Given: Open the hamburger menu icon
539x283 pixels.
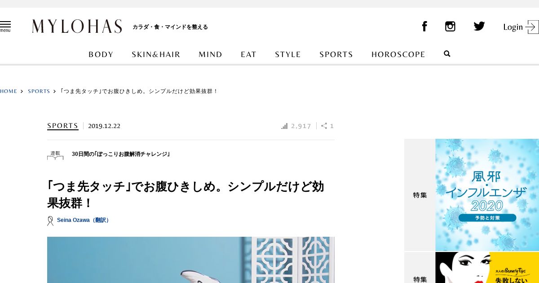Looking at the screenshot, I should point(5,27).
